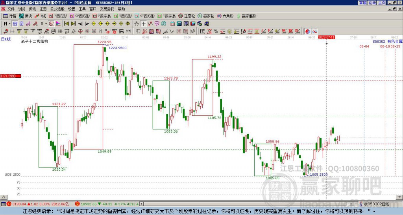Screen dimensions: 403x215
Task: Open the 六角形 hexagon tool
Action: pyautogui.click(x=225, y=16)
